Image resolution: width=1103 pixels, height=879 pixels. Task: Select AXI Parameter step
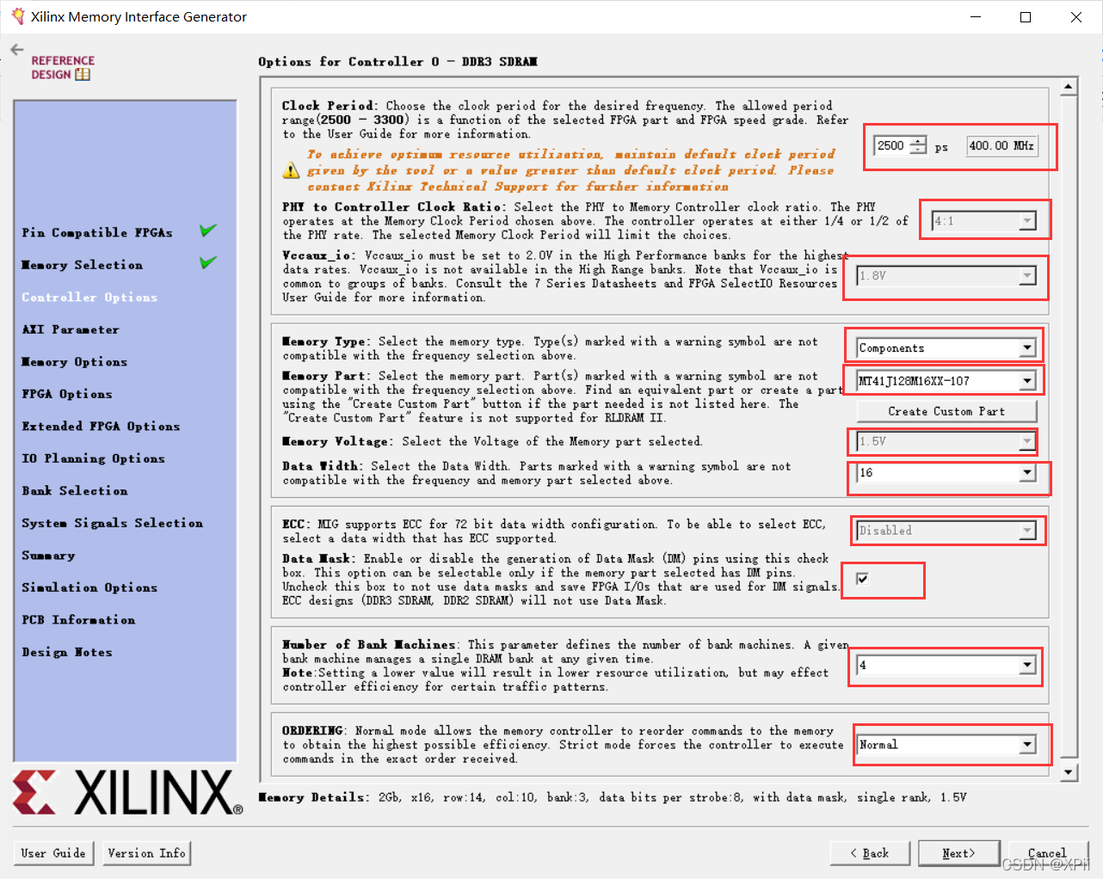click(x=71, y=329)
